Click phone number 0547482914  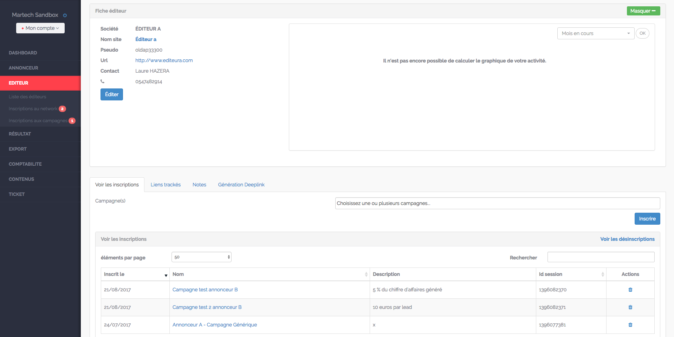pos(149,81)
